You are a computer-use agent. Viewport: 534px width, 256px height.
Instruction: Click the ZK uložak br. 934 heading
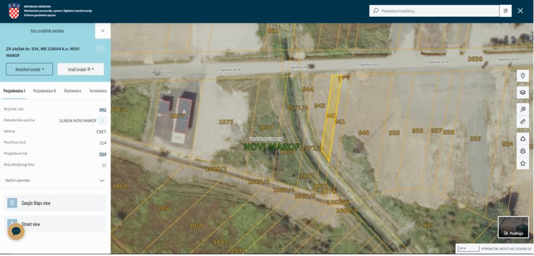[x=42, y=52]
